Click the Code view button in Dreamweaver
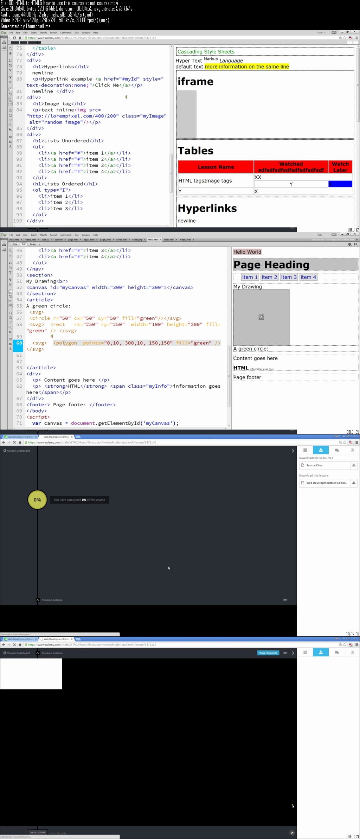Image resolution: width=360 pixels, height=839 pixels. [x=15, y=244]
